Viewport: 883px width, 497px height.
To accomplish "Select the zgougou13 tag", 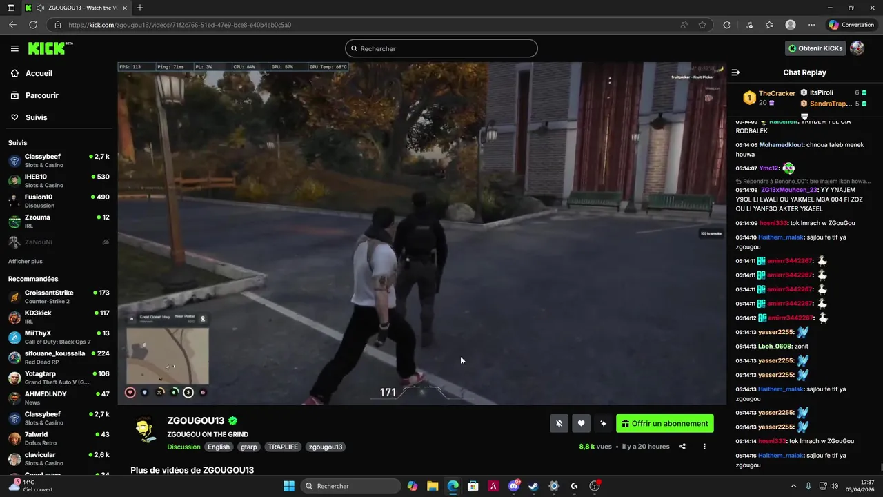I will pyautogui.click(x=326, y=447).
